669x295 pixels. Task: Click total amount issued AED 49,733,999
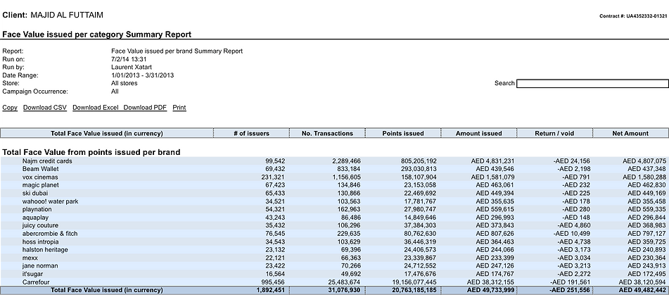tap(490, 290)
